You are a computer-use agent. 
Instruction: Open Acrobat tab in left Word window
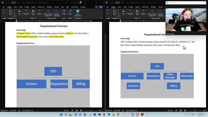pyautogui.click(x=83, y=7)
